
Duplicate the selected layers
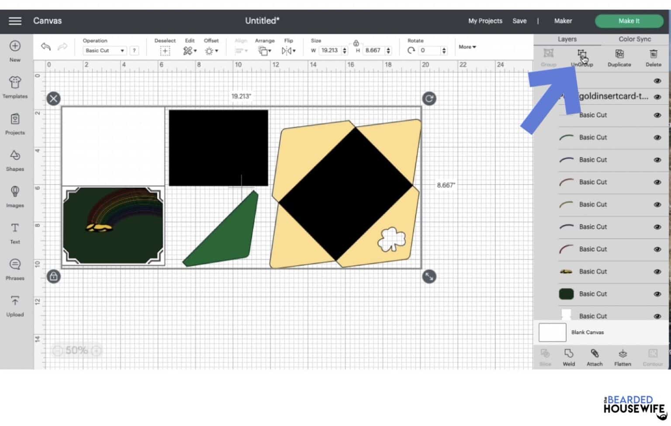[x=619, y=57]
